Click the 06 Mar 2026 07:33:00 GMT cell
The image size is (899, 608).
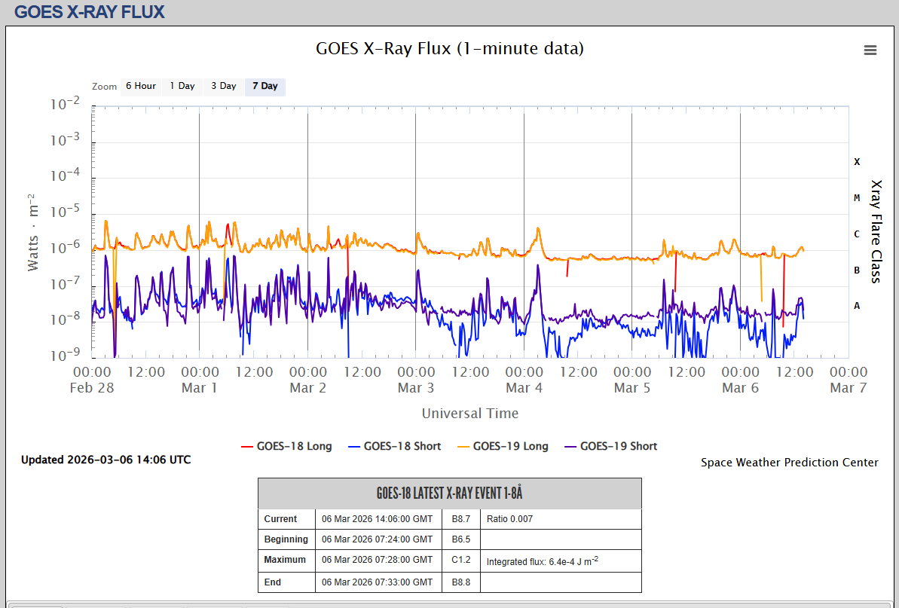(x=378, y=582)
